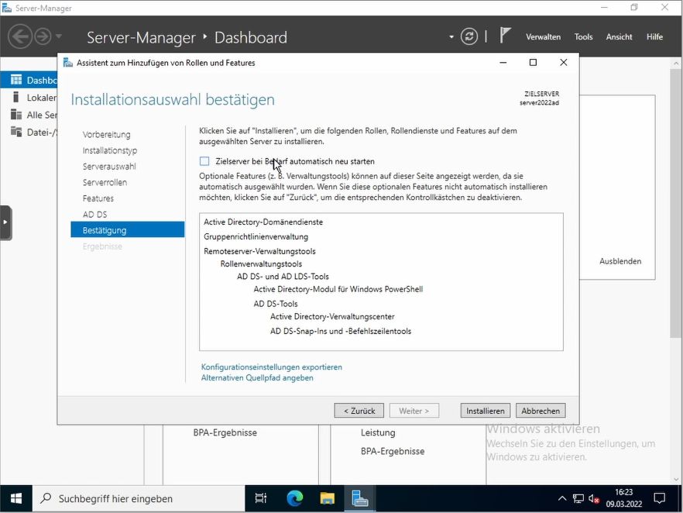Open dropdown arrow left of refresh icon
The height and width of the screenshot is (513, 683).
(451, 37)
